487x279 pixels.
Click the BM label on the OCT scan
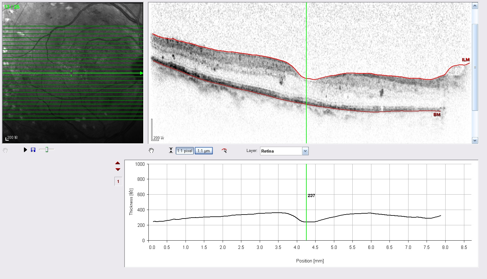click(437, 115)
